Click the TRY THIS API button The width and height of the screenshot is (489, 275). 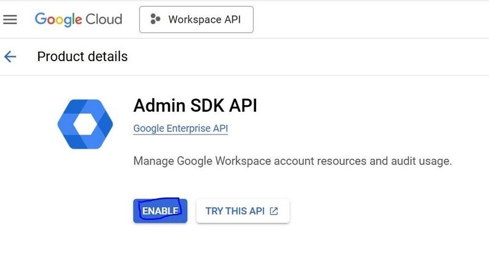click(243, 211)
